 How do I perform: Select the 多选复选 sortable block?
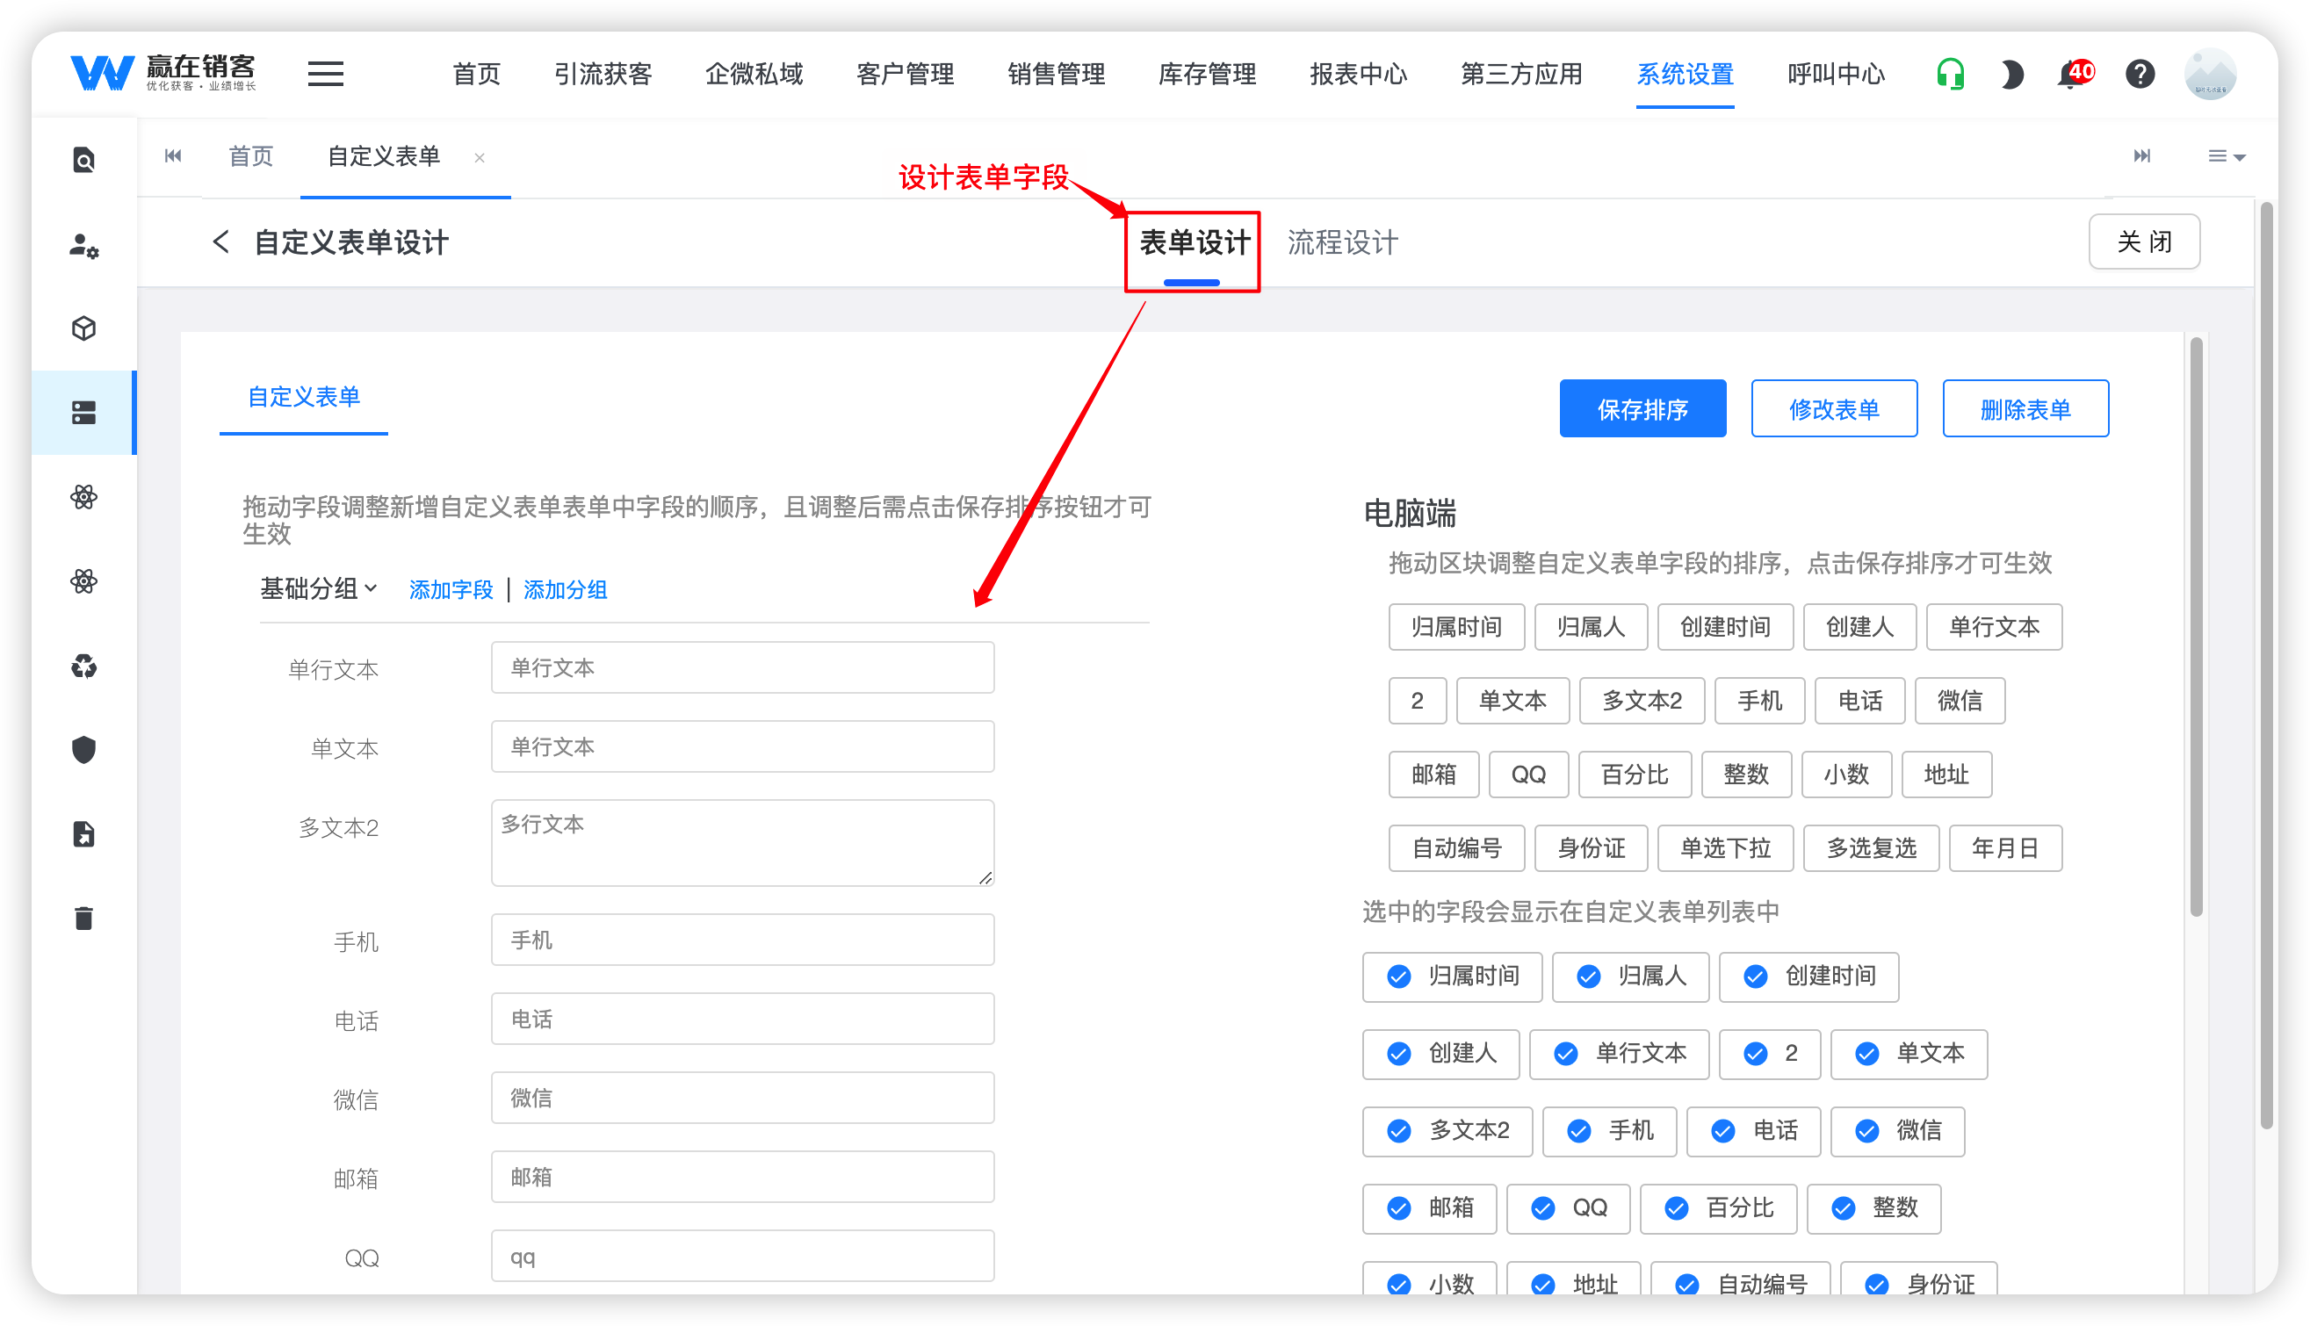coord(1871,849)
